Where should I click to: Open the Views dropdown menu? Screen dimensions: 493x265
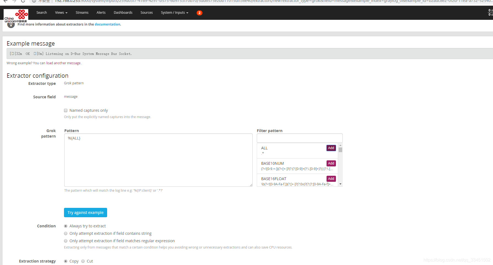click(61, 13)
